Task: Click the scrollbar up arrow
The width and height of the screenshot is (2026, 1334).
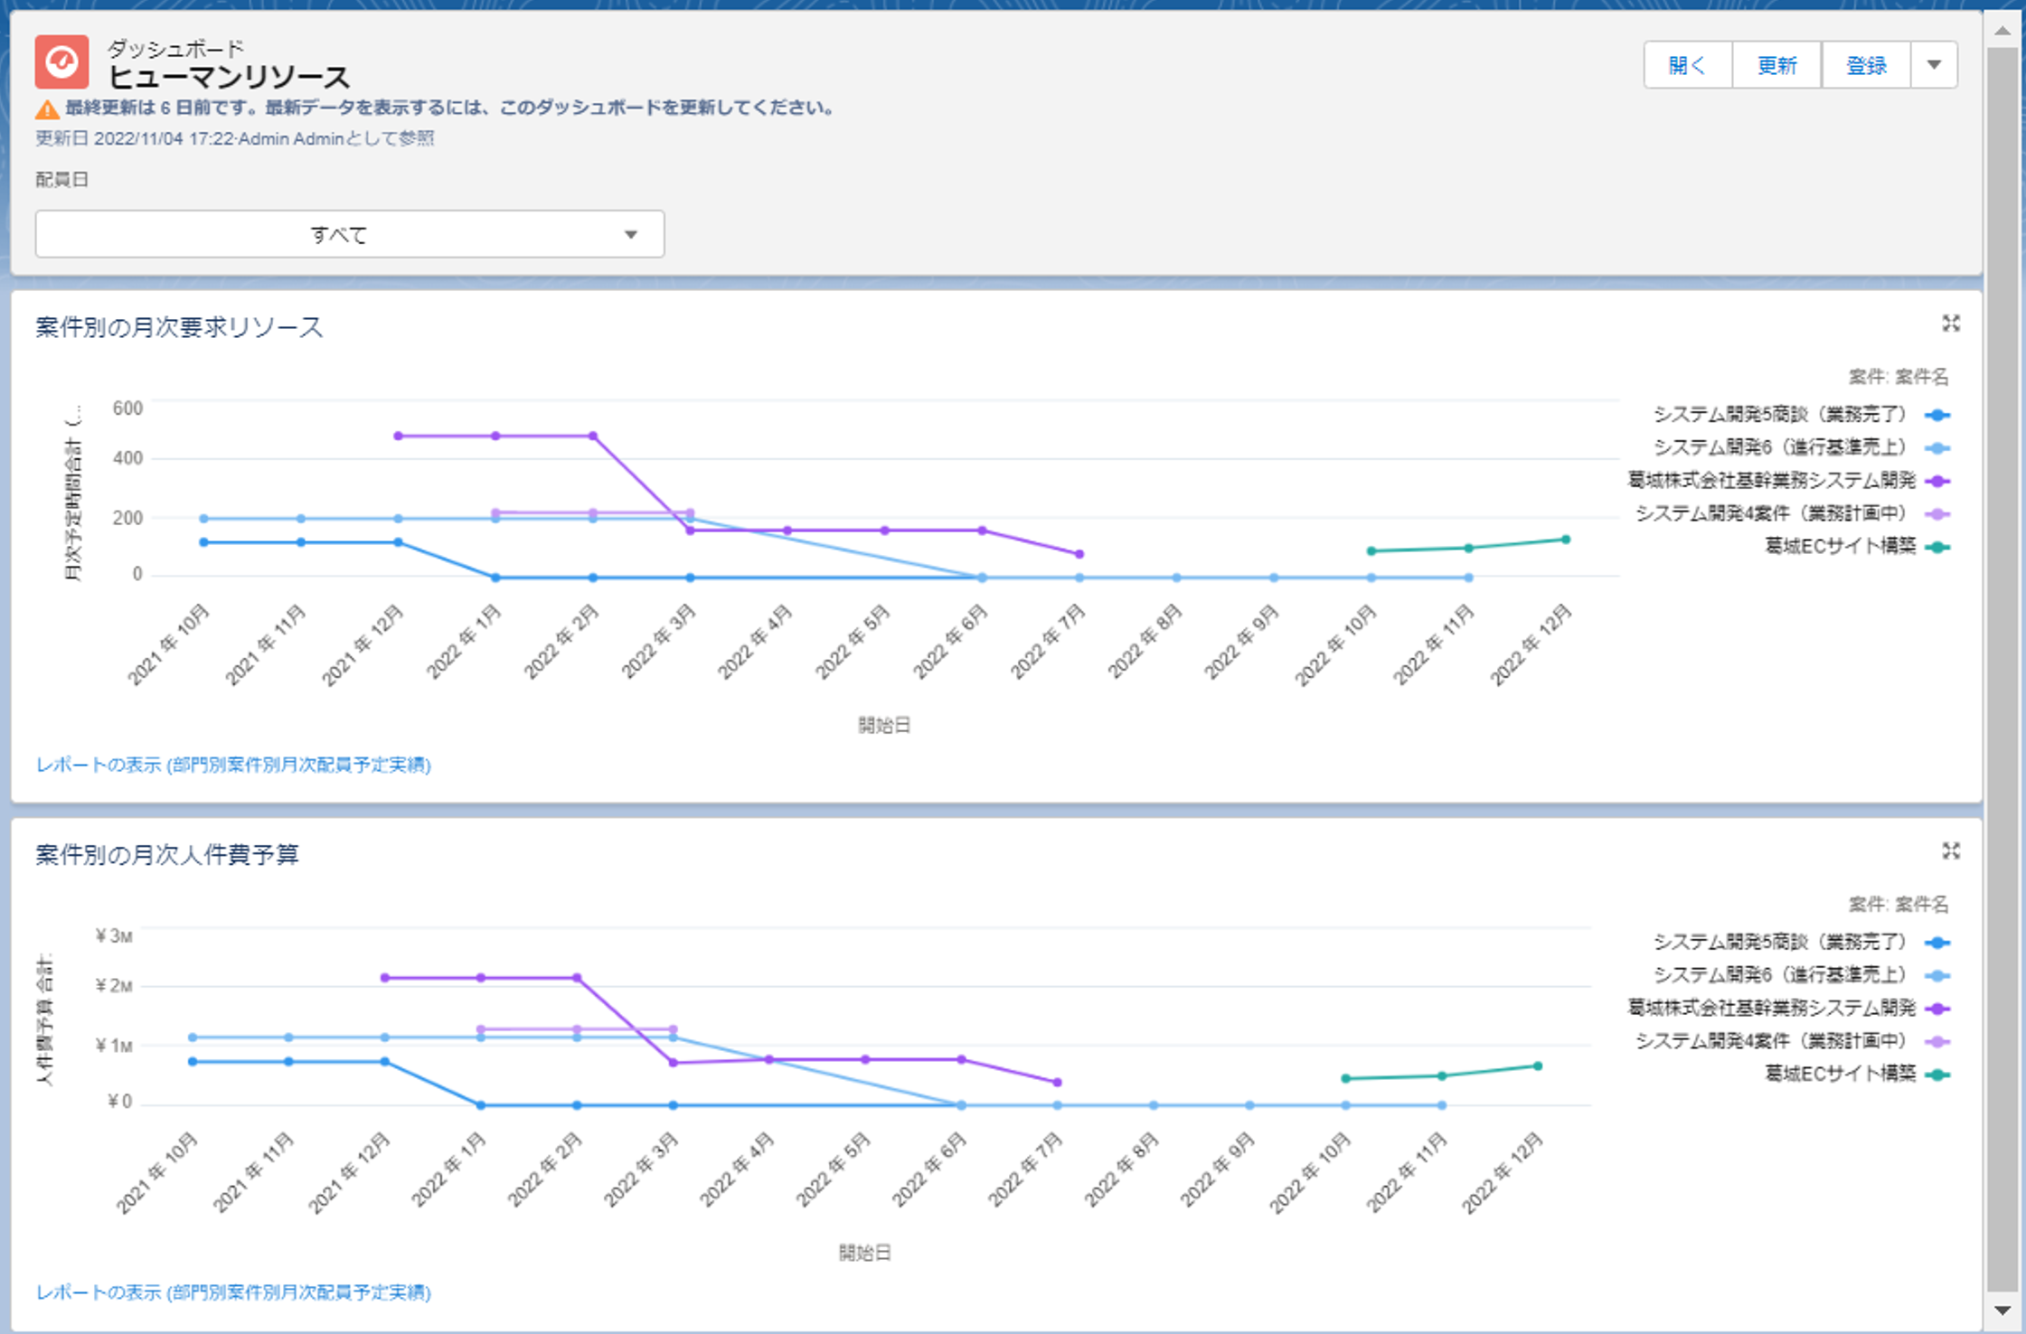Action: tap(2002, 32)
